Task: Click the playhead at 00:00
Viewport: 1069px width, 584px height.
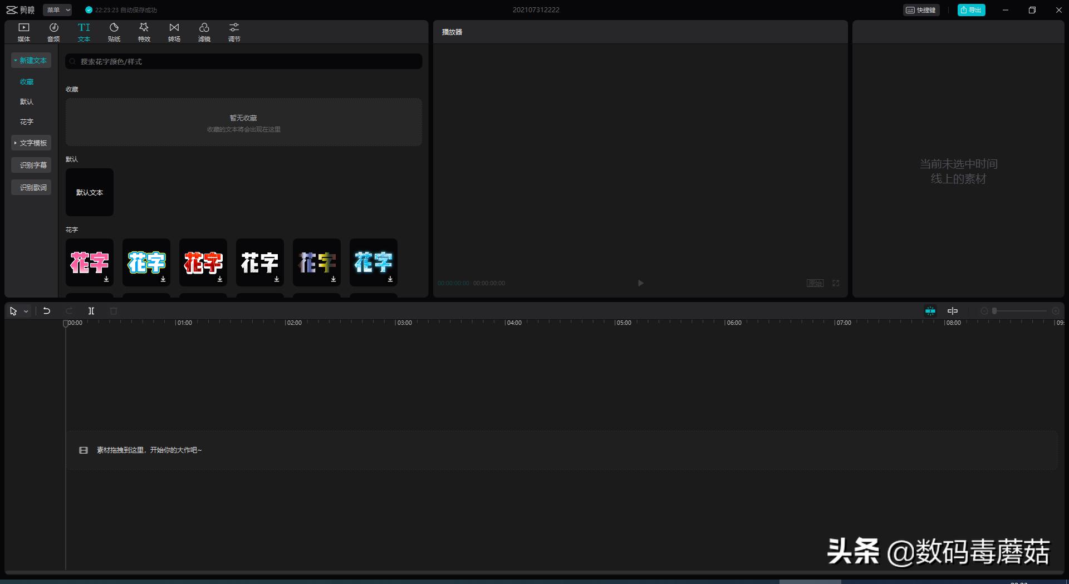Action: coord(66,323)
